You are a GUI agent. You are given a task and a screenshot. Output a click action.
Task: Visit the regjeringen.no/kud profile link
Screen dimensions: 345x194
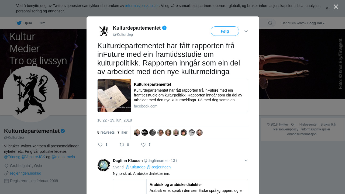pos(26,173)
